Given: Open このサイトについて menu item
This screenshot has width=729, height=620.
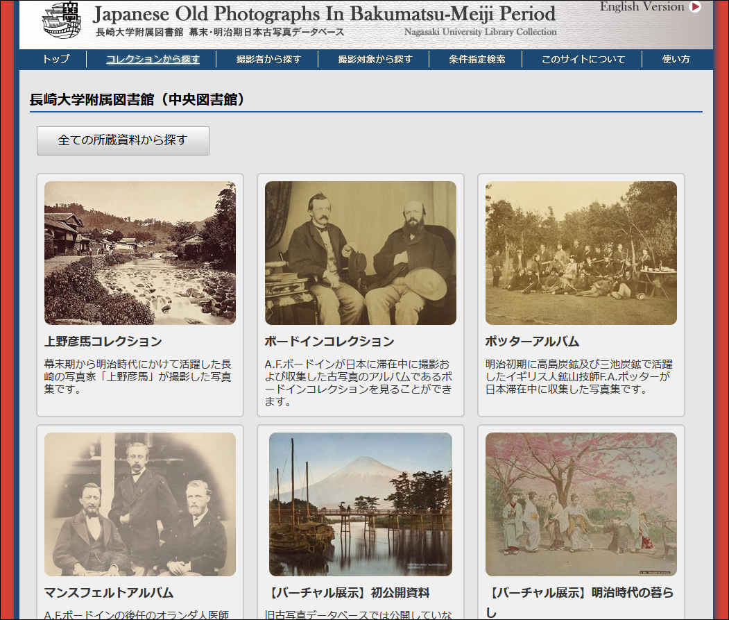Looking at the screenshot, I should (x=583, y=59).
